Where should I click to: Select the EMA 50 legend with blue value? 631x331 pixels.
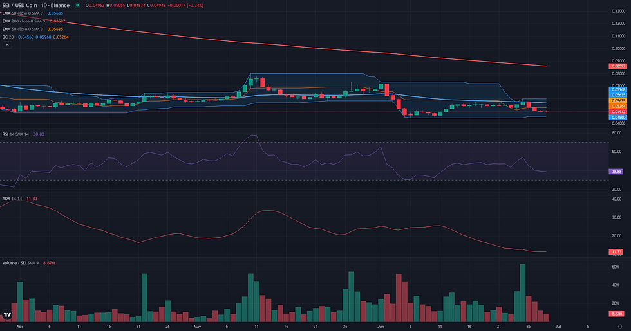click(x=33, y=13)
